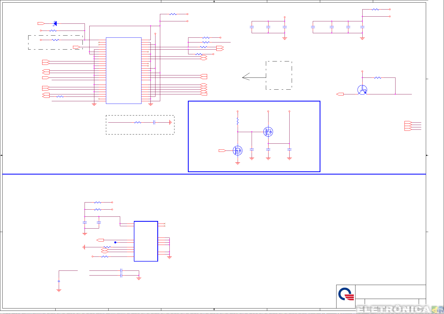This screenshot has width=444, height=314.
Task: Click the sideways ground in the dashed RC box
Action: click(170, 122)
